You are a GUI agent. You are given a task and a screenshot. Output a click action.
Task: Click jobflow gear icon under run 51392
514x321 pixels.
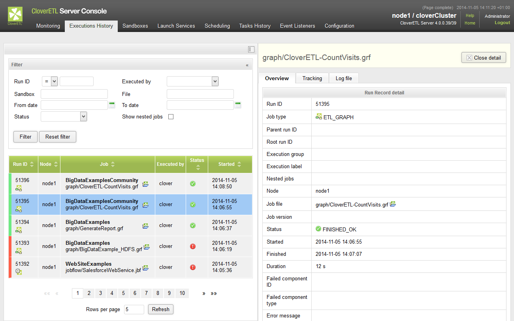click(19, 272)
